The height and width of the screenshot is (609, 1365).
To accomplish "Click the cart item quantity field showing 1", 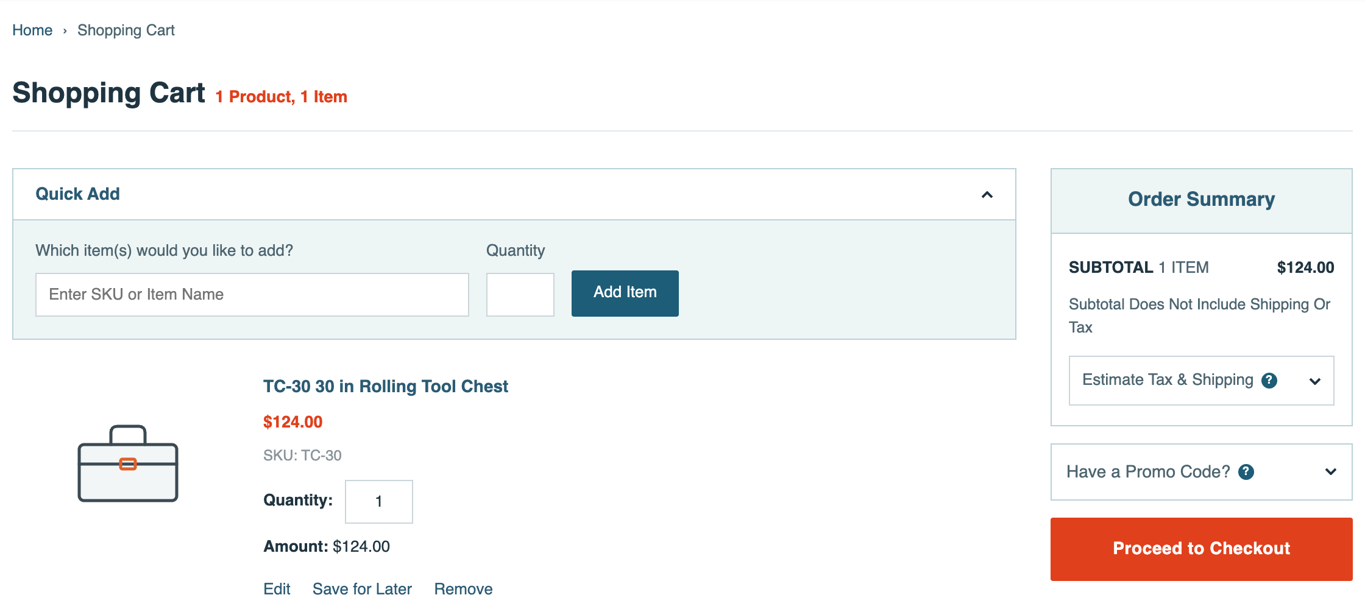I will coord(379,501).
